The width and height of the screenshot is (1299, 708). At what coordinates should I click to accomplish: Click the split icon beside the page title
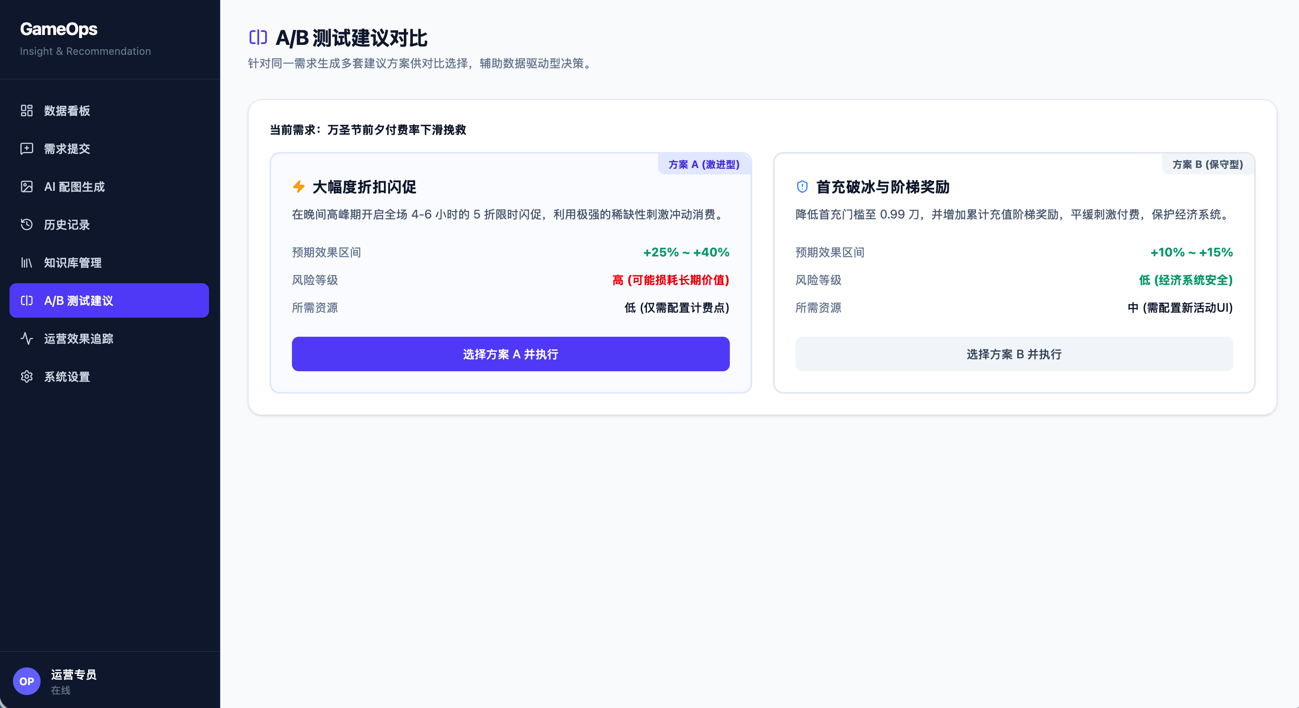pos(258,37)
